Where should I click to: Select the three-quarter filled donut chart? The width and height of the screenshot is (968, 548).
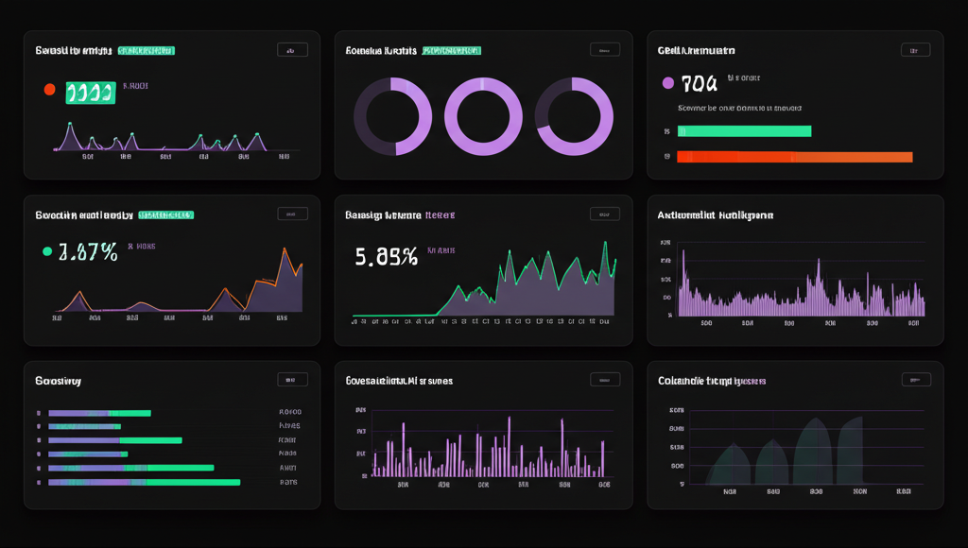coord(574,116)
